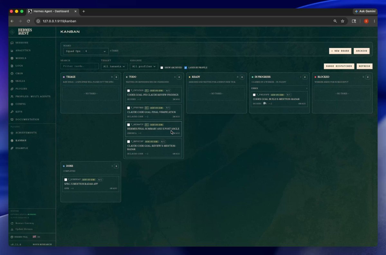Click the Update Hermes download icon
Screen dimensions: 386x255
tap(12, 229)
